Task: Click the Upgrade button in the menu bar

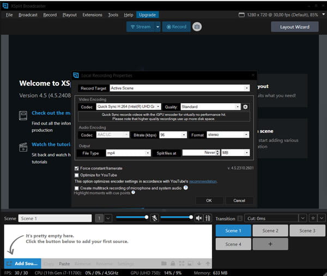Action: 148,15
